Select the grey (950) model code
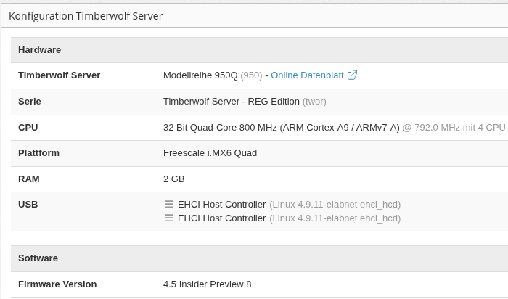 (251, 75)
